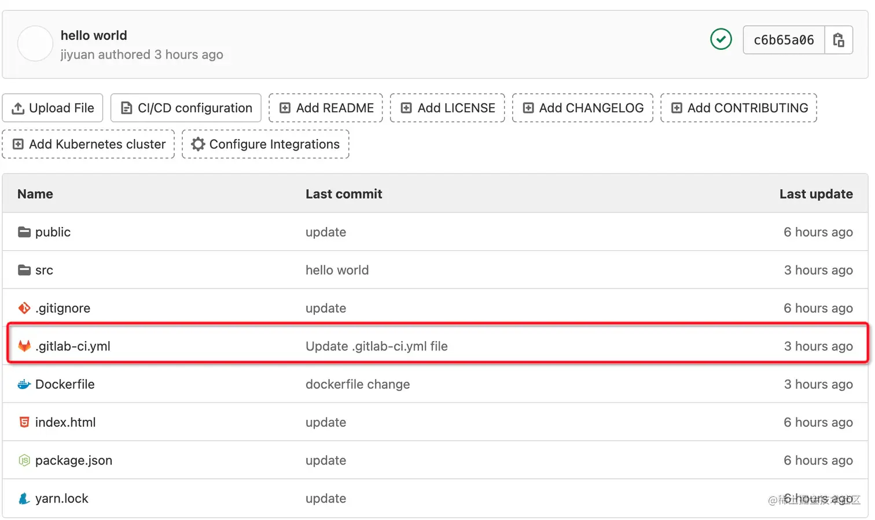Open the hello world commit title link
Viewport: 875px width, 520px height.
click(94, 35)
